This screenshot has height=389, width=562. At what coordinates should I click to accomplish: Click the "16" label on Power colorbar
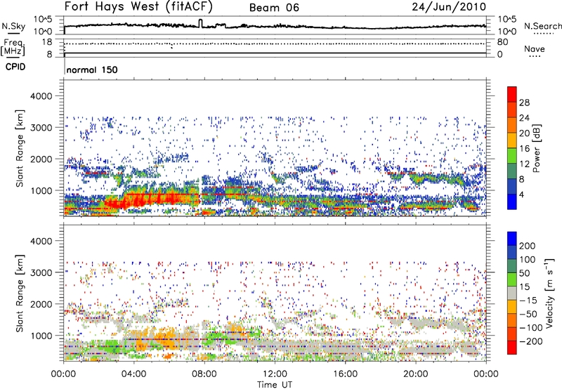coord(524,149)
